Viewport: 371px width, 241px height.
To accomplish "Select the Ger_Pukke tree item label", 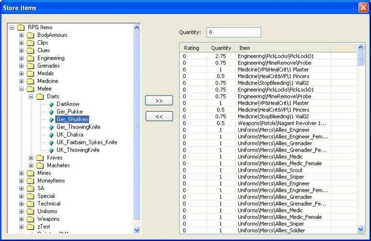I will pyautogui.click(x=70, y=112).
